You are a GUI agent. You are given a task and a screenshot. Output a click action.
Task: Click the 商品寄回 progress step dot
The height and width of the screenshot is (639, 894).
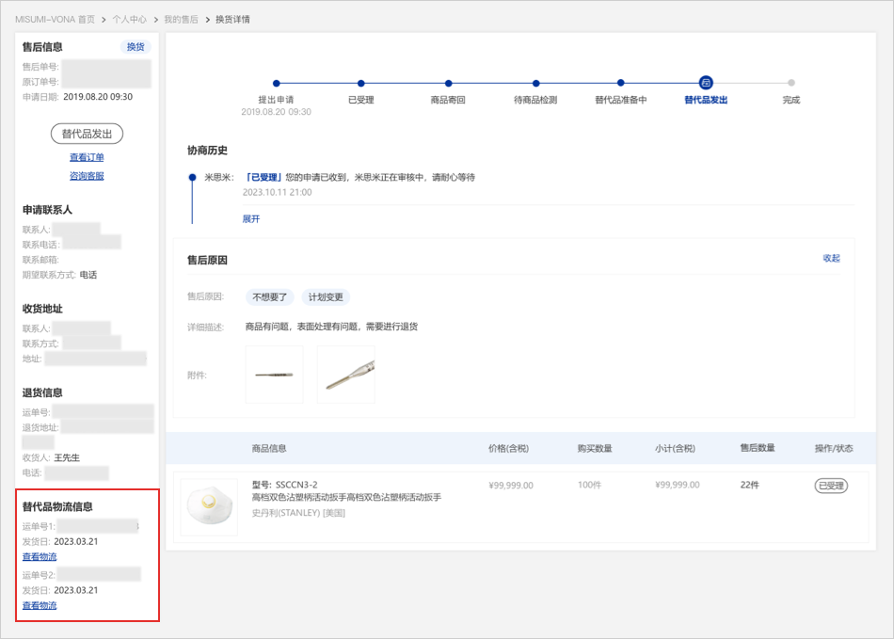pyautogui.click(x=448, y=83)
